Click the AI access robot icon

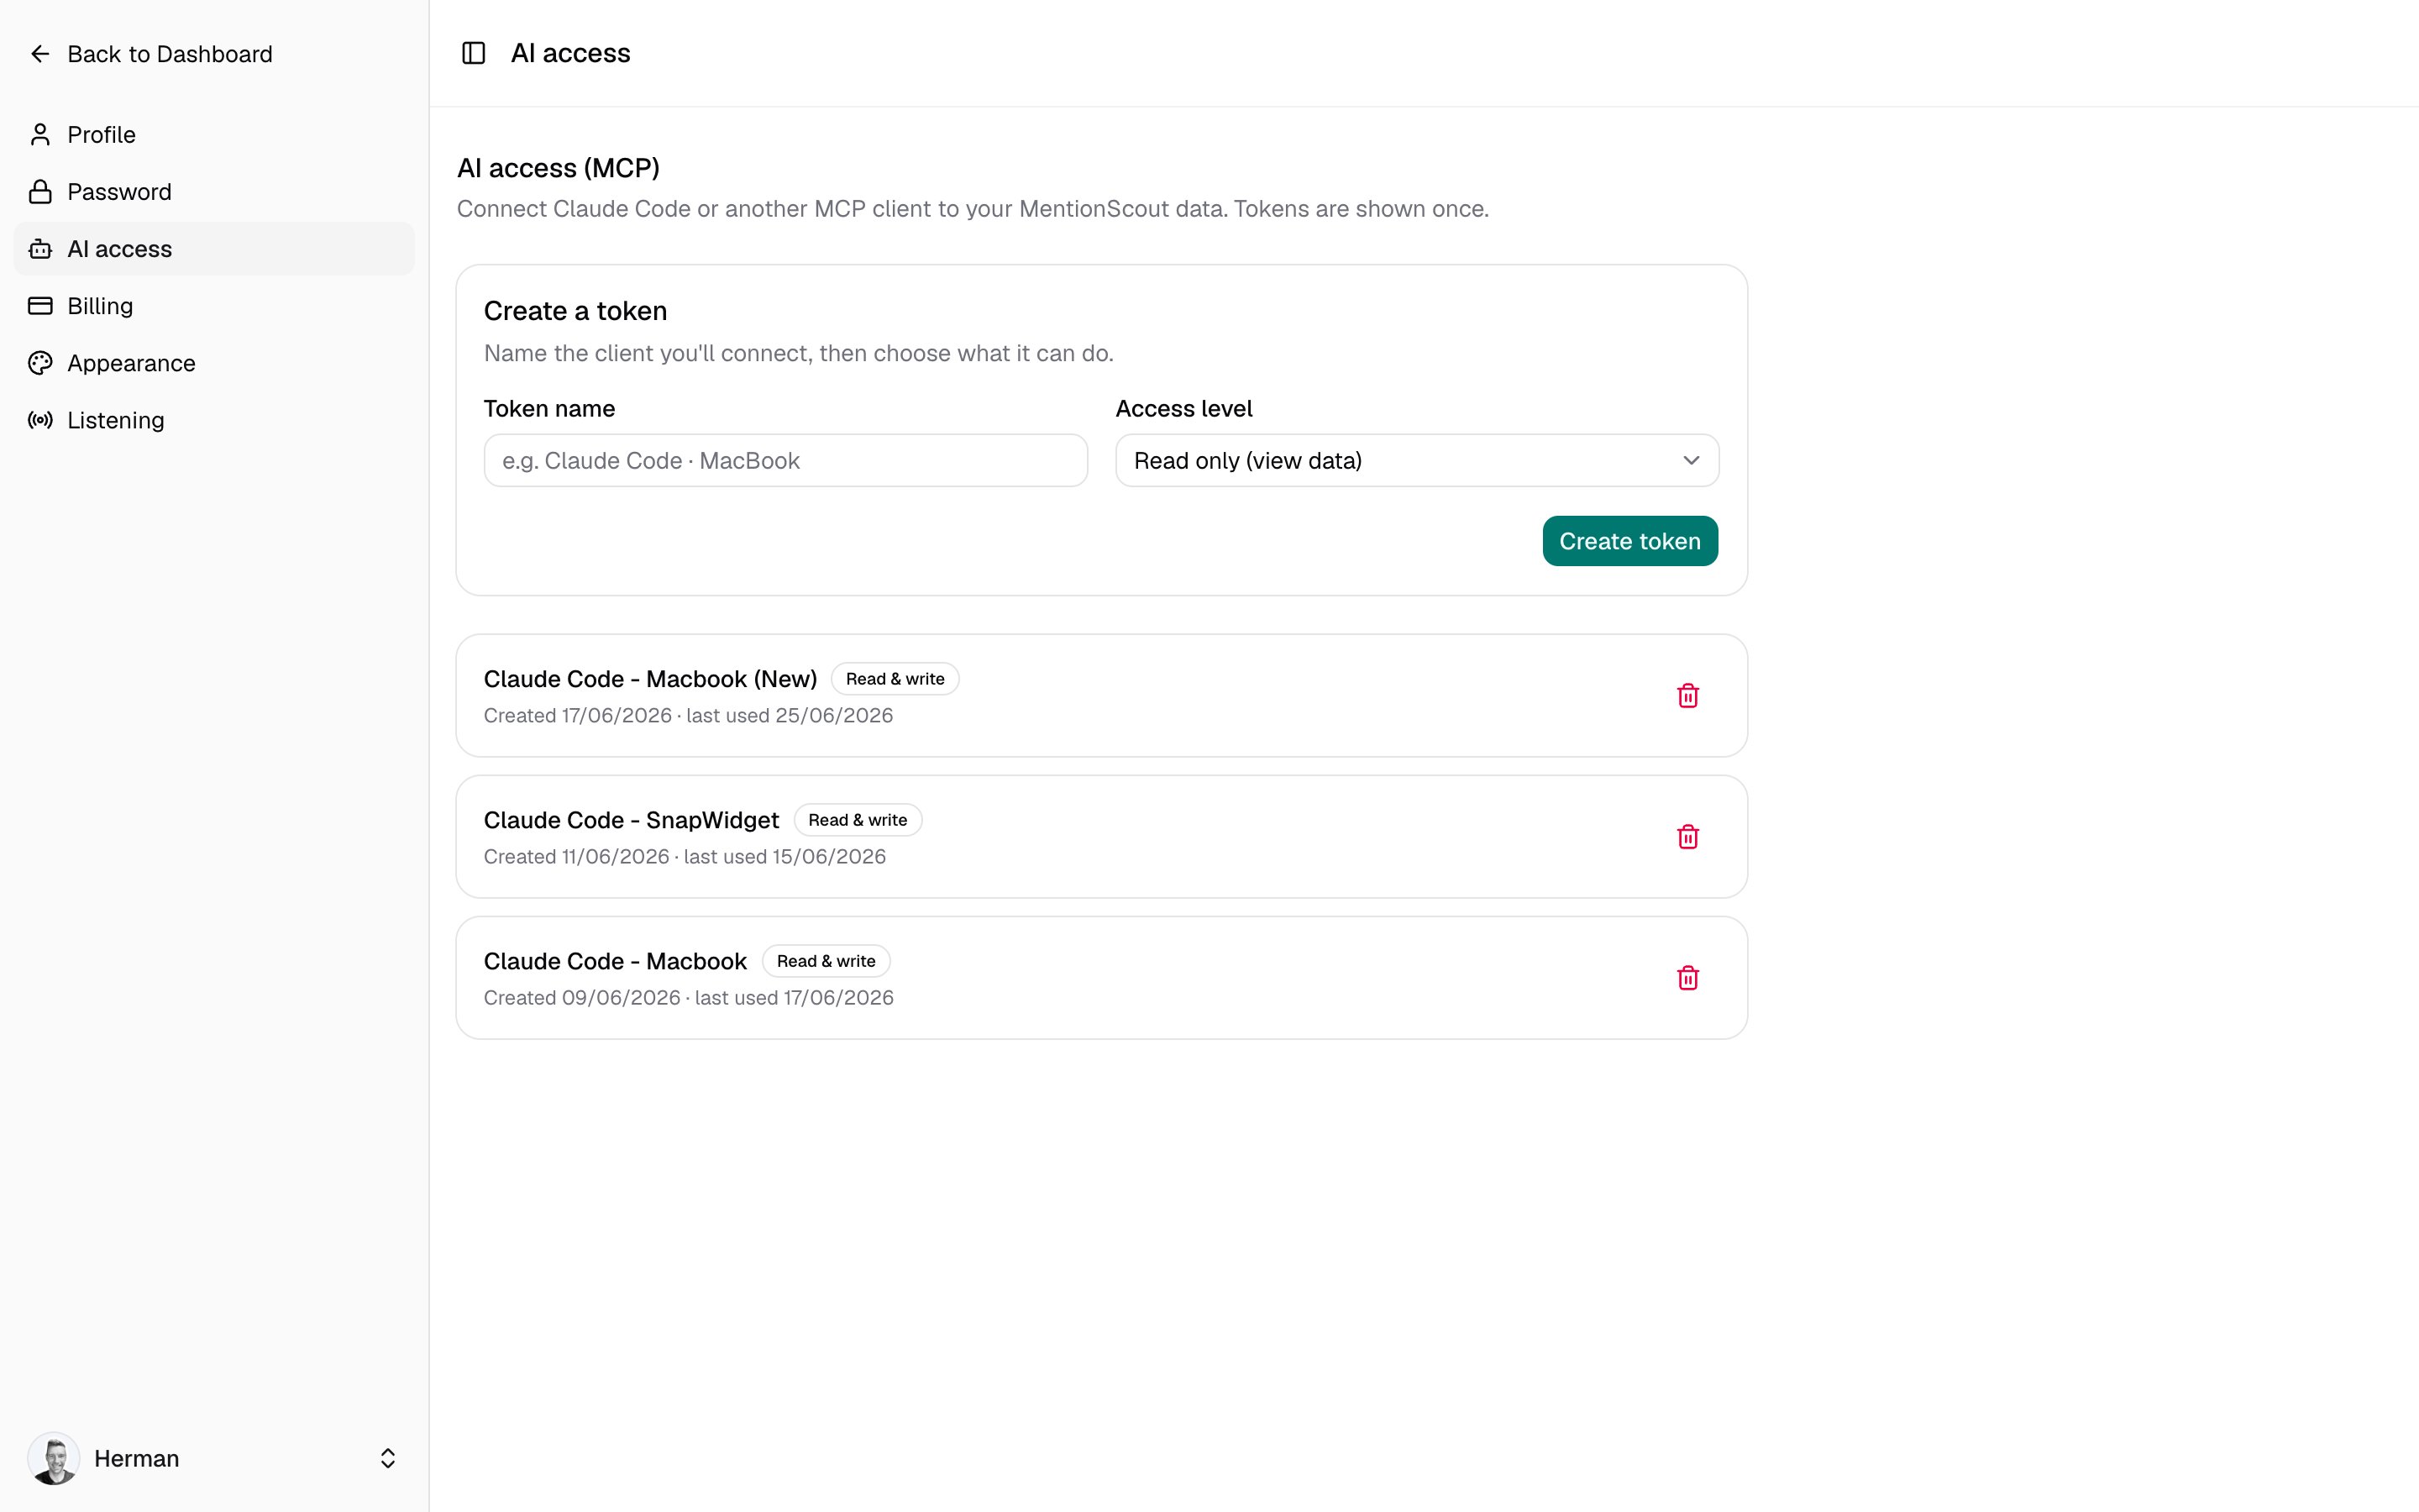tap(40, 249)
